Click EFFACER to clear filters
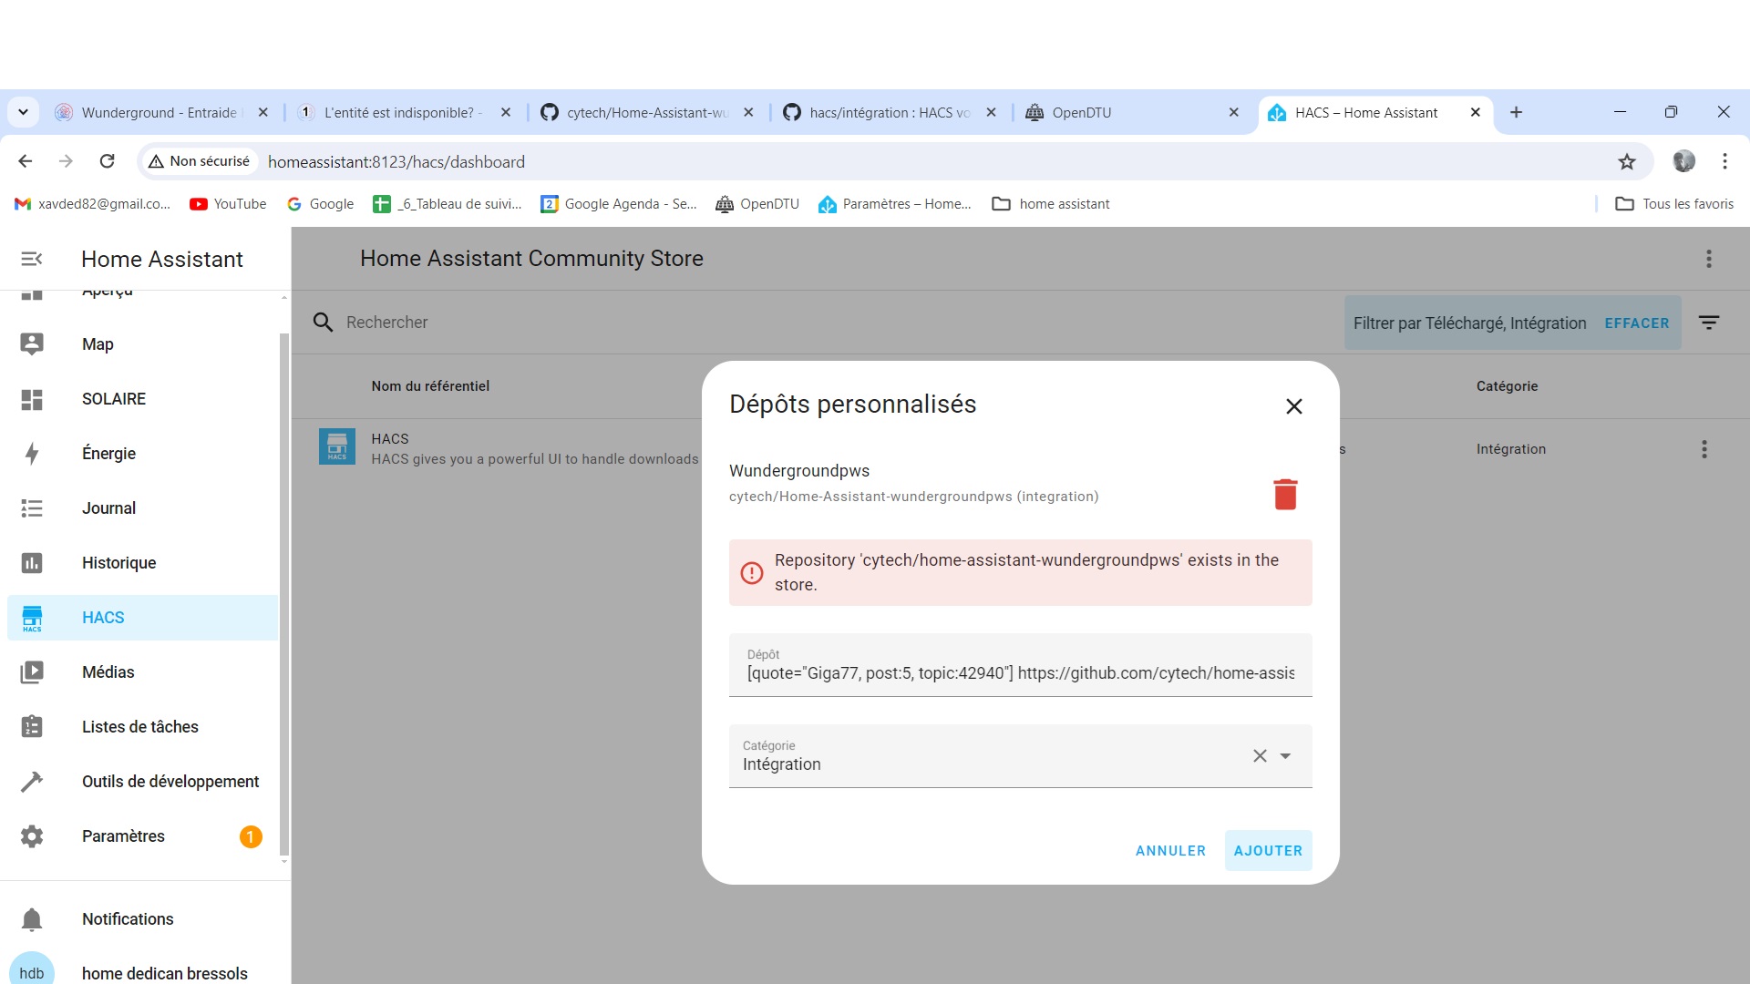 point(1636,323)
